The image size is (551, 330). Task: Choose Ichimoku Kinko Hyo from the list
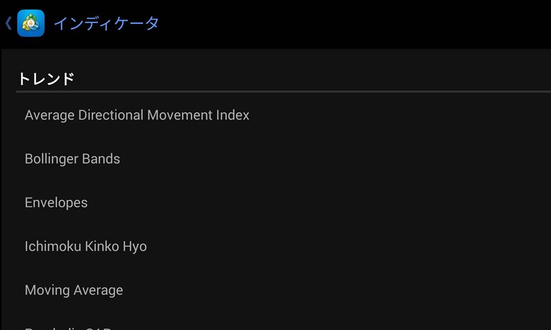(x=85, y=246)
